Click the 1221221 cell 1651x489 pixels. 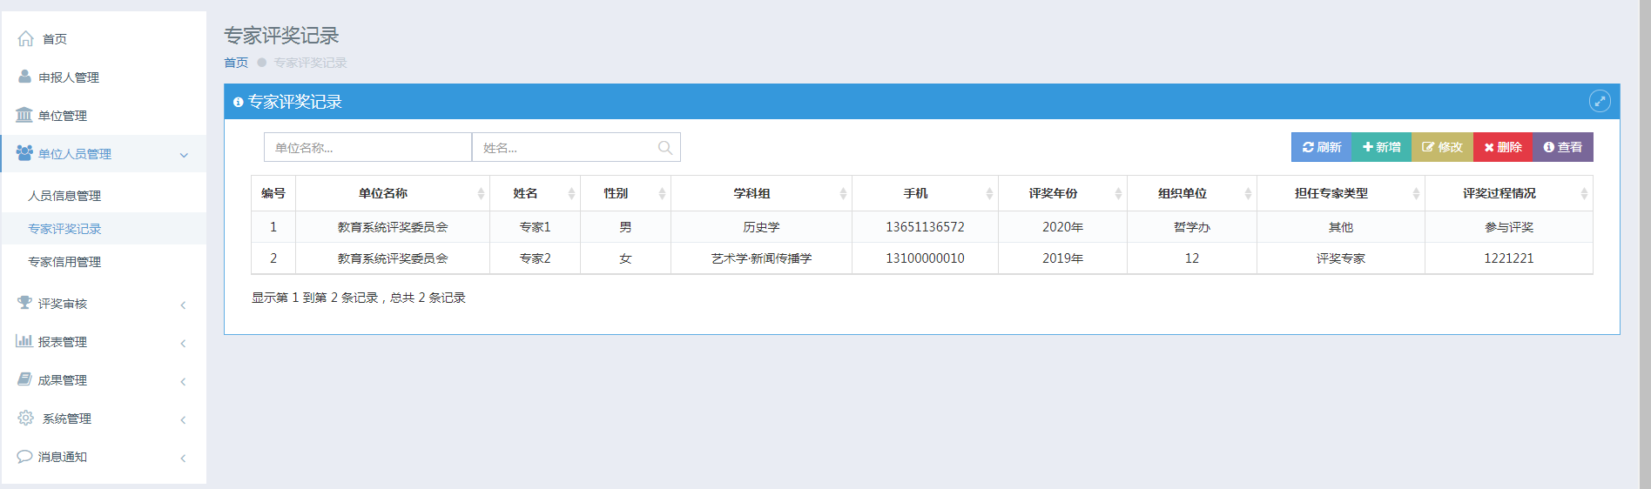1509,258
